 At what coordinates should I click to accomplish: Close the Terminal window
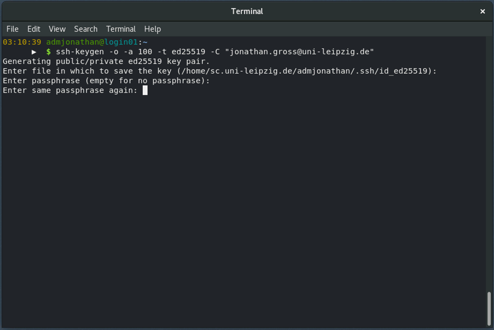[x=482, y=11]
